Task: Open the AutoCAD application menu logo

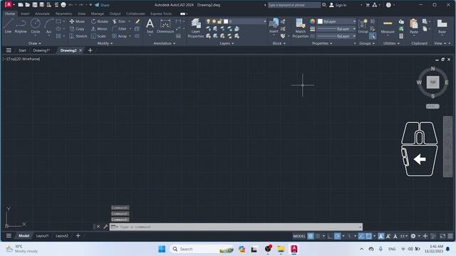Action: [x=9, y=5]
